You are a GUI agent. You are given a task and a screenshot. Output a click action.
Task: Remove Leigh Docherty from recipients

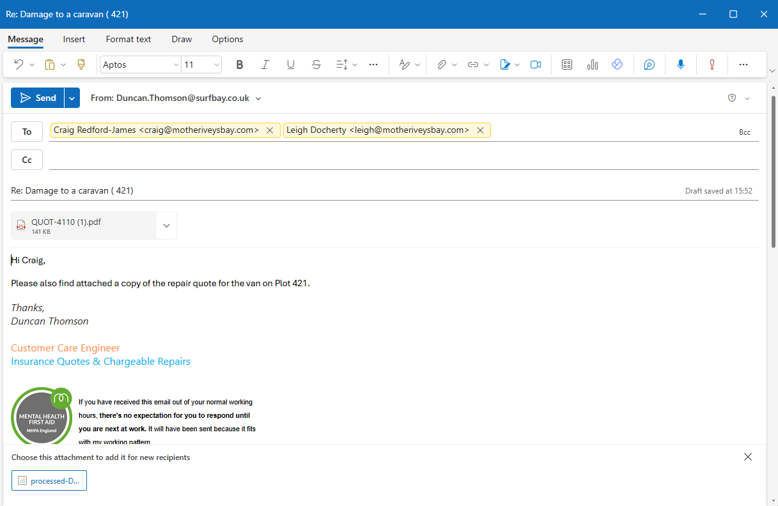480,130
